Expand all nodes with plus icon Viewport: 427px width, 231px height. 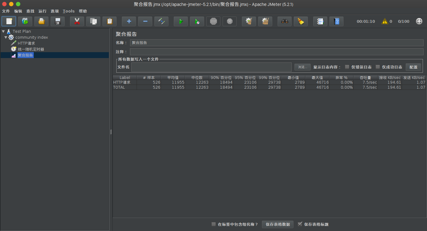(129, 21)
